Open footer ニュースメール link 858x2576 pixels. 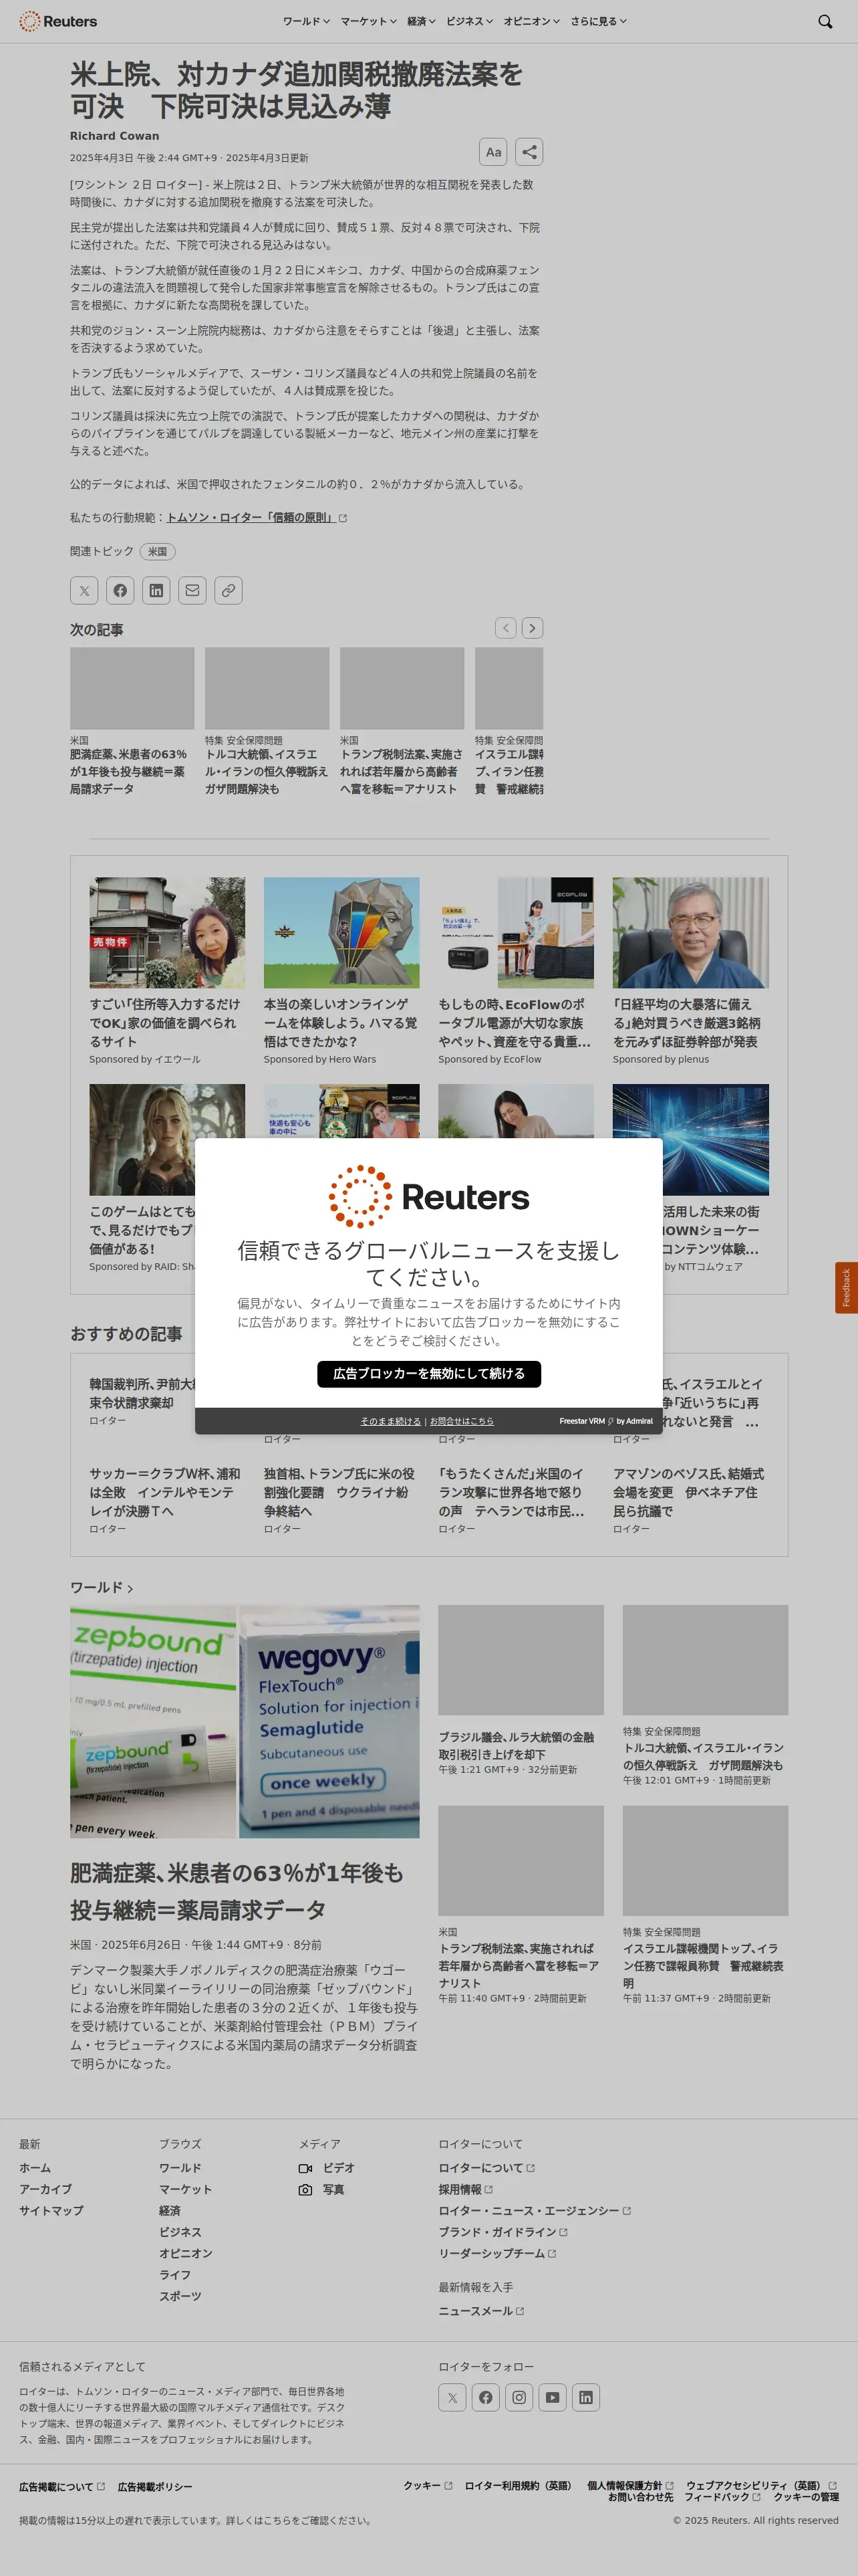click(481, 2311)
